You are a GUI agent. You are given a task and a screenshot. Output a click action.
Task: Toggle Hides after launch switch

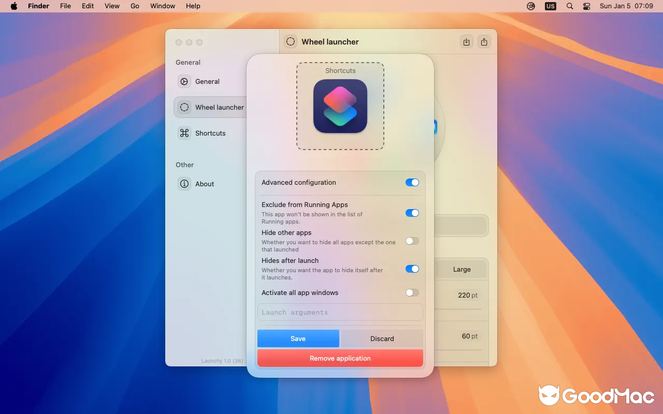[412, 269]
